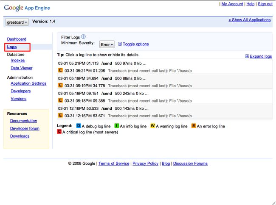Click the plus icon beside Toggle options
Screen dimensions: 276x205
(x=120, y=44)
